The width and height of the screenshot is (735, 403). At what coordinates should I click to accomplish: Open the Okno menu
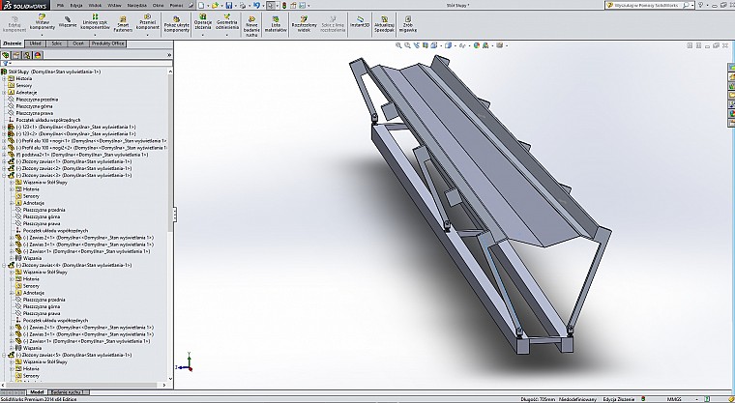159,5
